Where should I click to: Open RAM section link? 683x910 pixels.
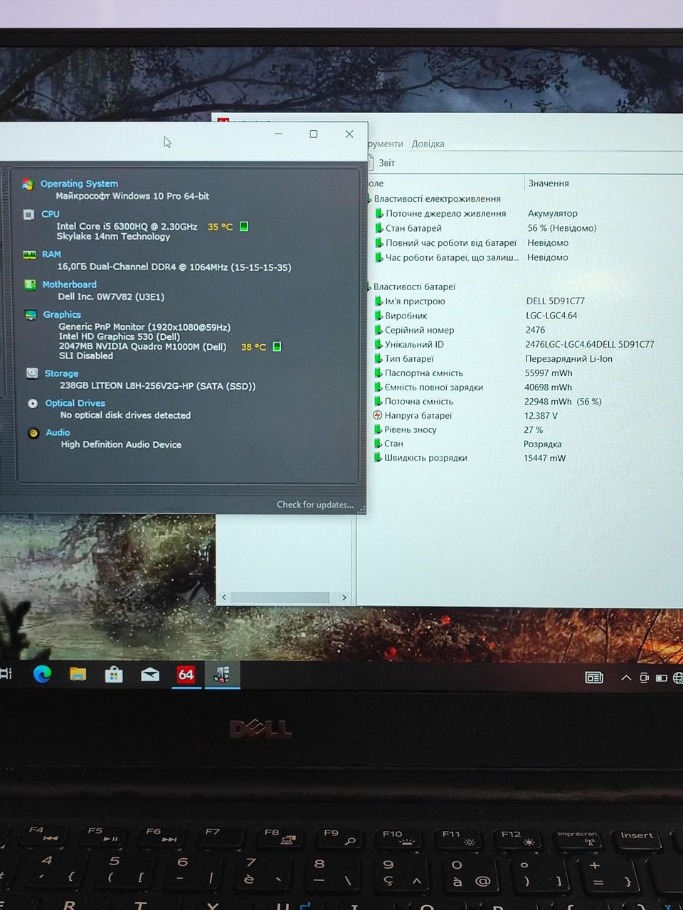tap(51, 254)
